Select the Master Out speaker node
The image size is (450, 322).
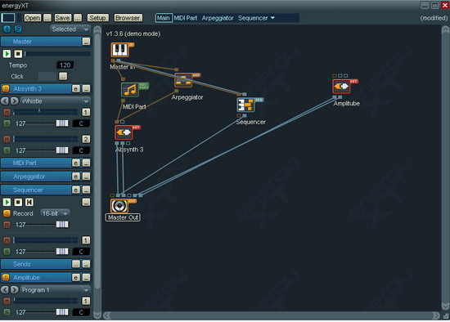119,206
